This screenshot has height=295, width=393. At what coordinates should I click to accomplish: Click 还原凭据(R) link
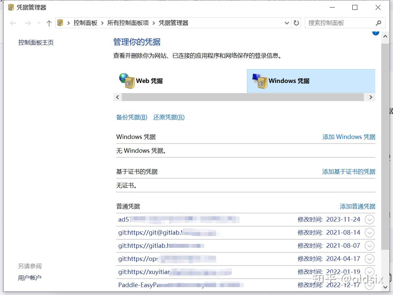(169, 117)
